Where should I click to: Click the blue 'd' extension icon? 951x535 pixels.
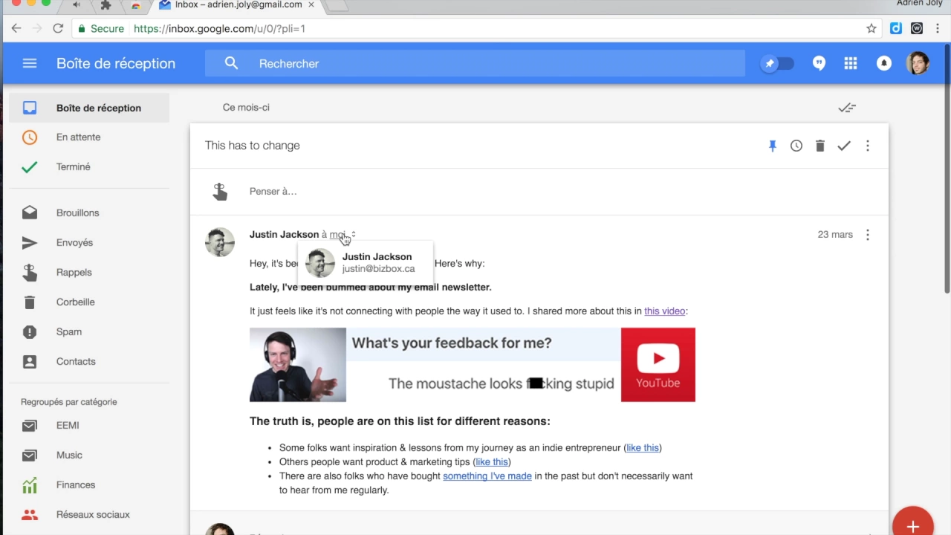[896, 28]
